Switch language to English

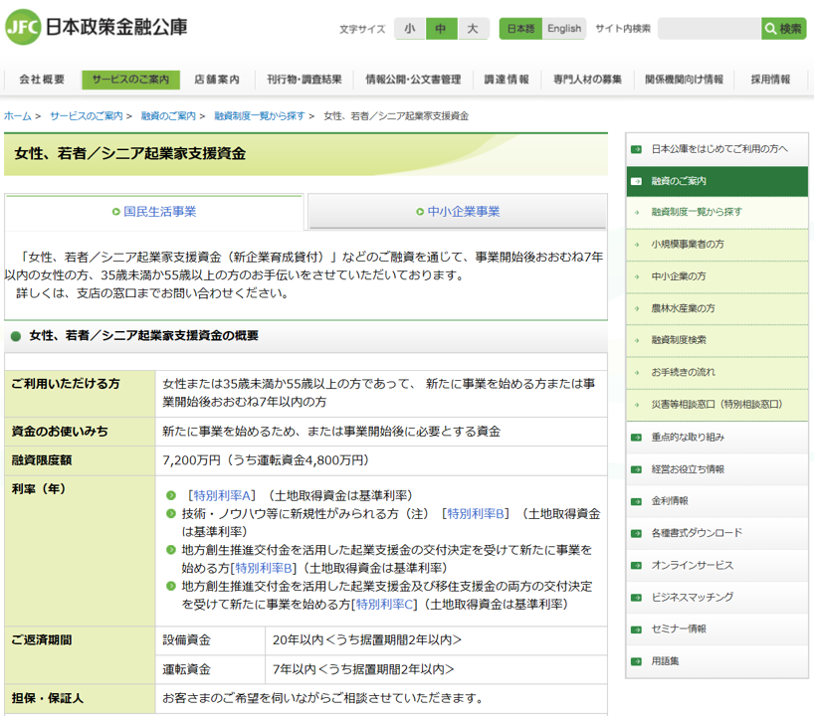point(564,29)
